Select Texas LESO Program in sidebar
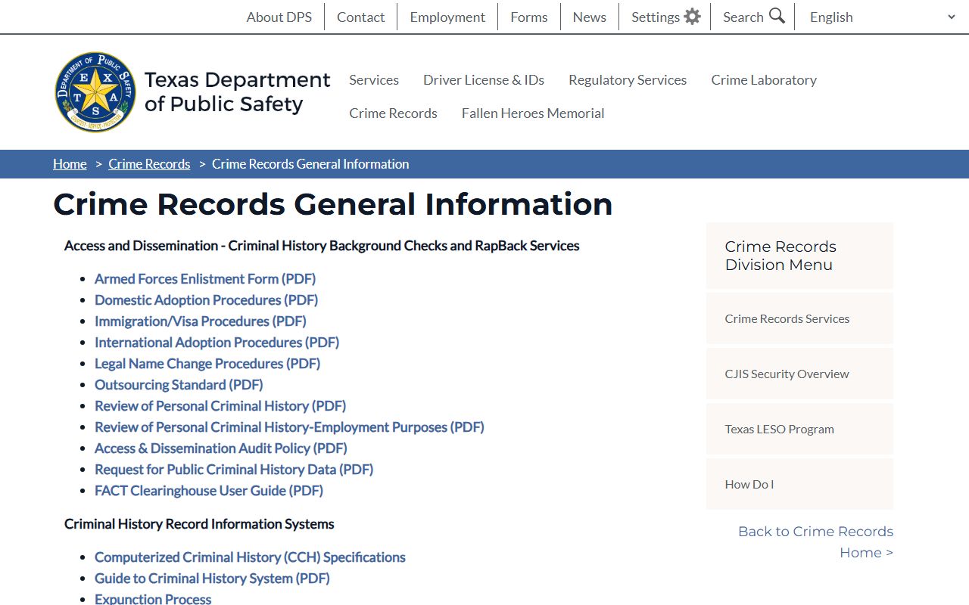Viewport: 969px width, 605px height. (x=799, y=429)
